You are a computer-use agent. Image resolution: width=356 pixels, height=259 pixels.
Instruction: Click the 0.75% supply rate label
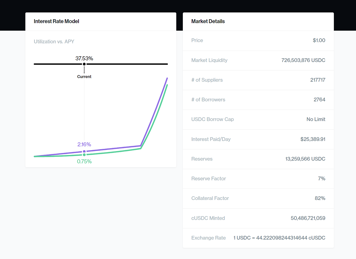pyautogui.click(x=84, y=161)
